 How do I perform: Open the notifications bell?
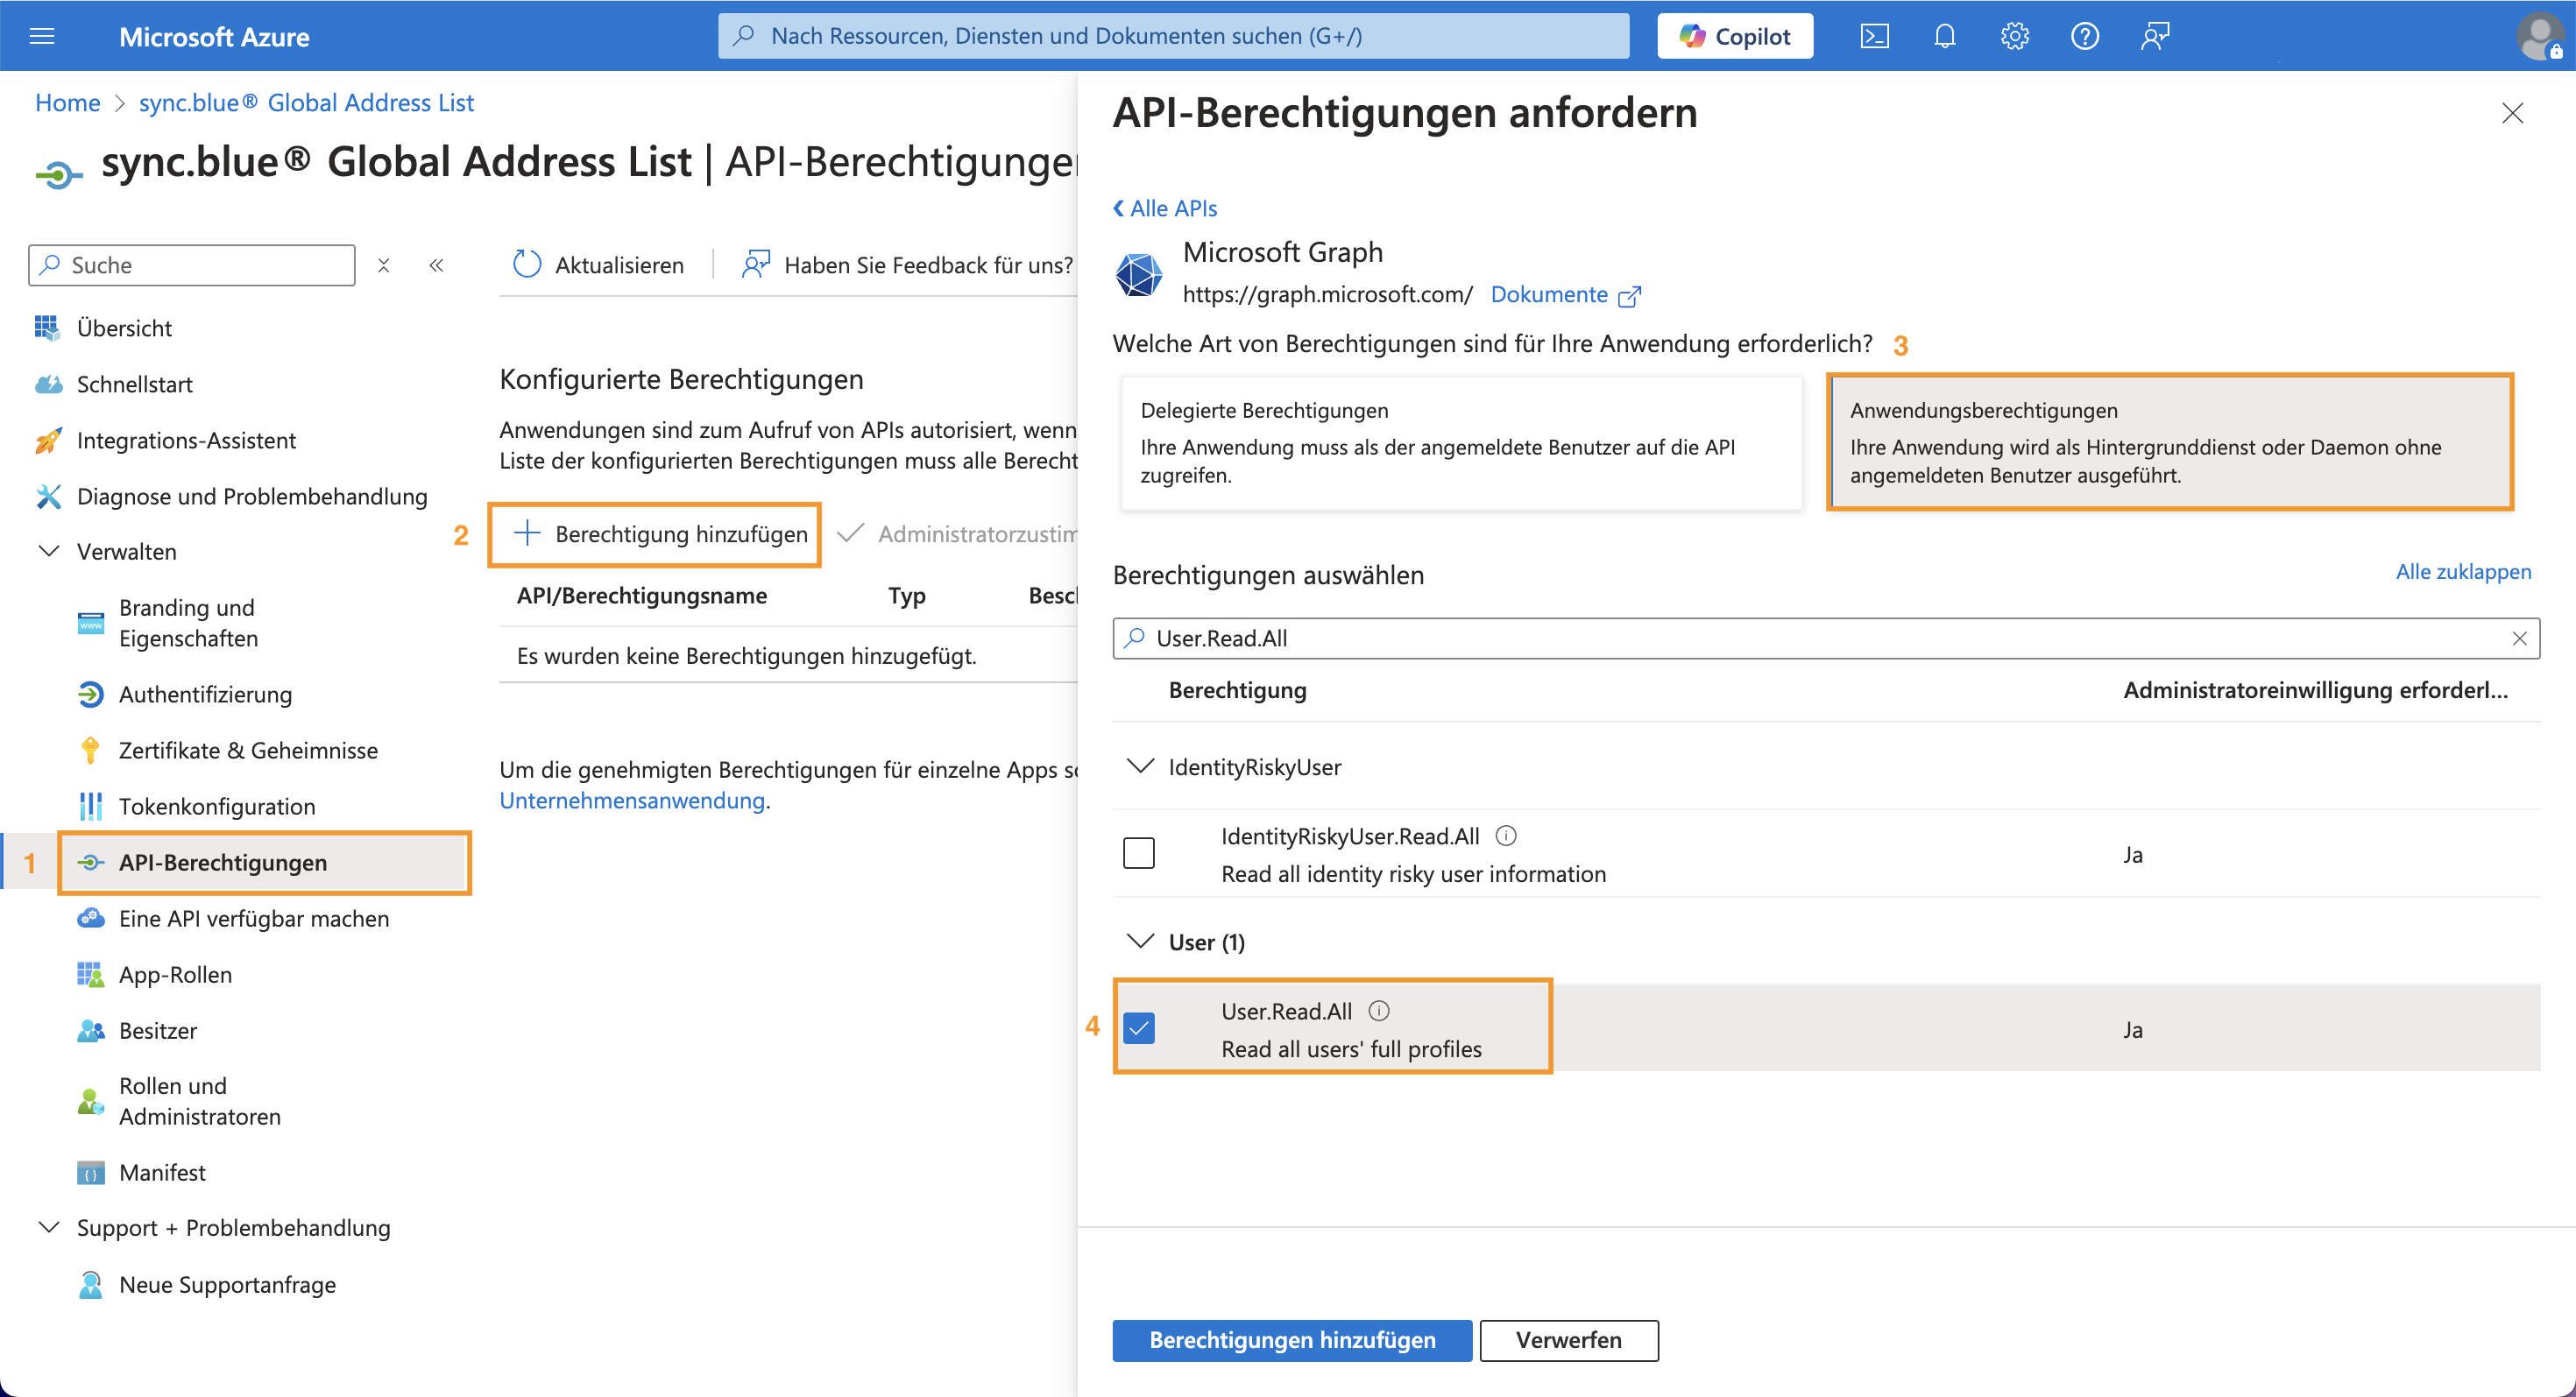1944,37
